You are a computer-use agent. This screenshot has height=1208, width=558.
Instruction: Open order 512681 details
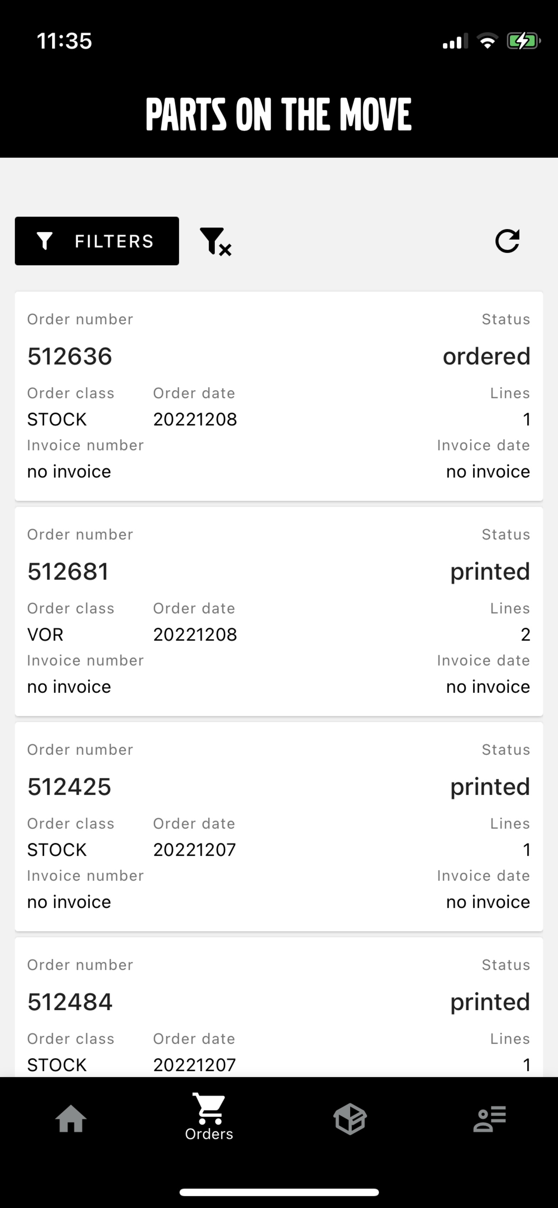tap(279, 611)
